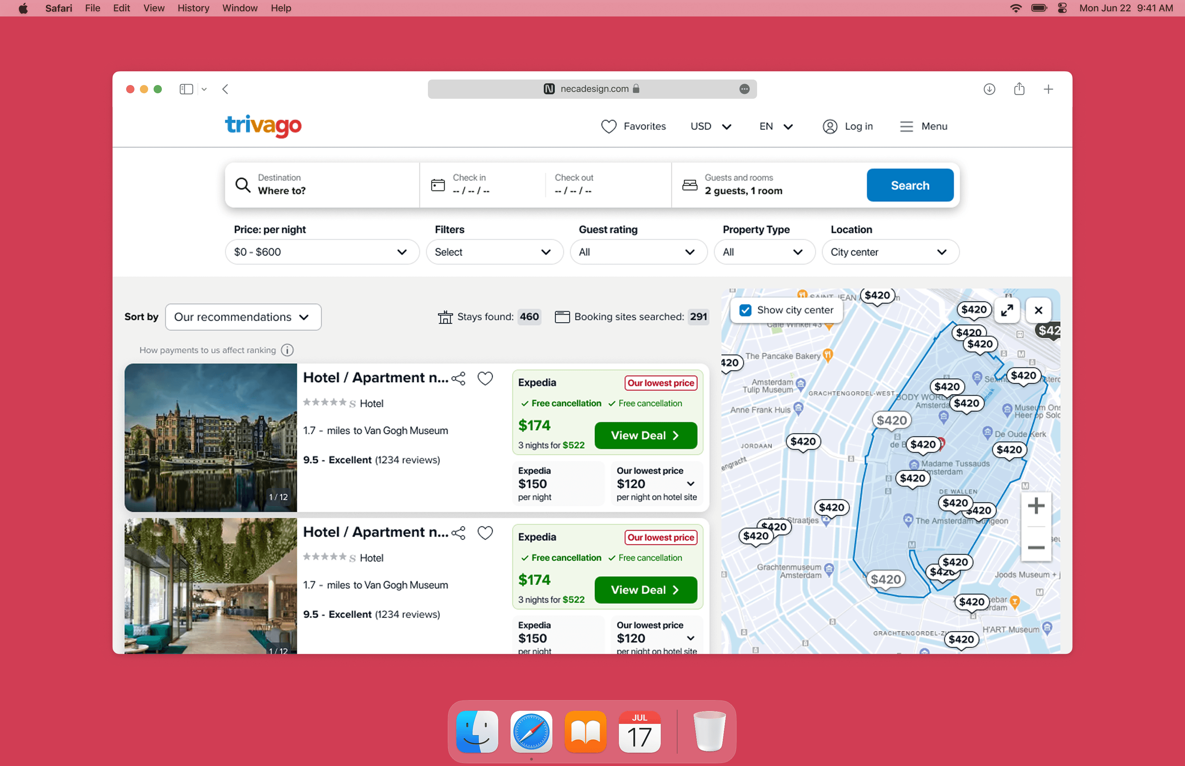
Task: Click the page options ellipsis in address bar
Action: pos(744,89)
